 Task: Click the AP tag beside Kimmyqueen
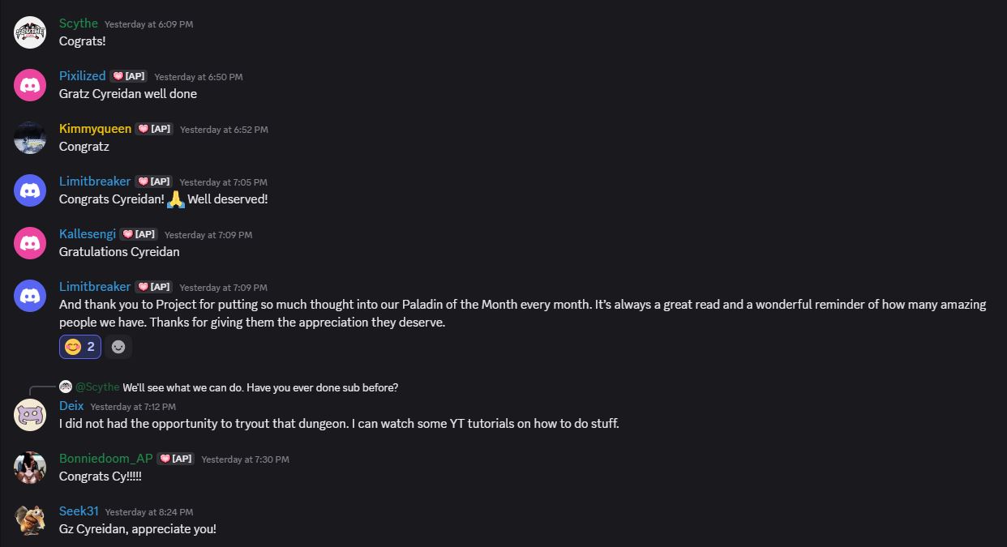(x=154, y=129)
